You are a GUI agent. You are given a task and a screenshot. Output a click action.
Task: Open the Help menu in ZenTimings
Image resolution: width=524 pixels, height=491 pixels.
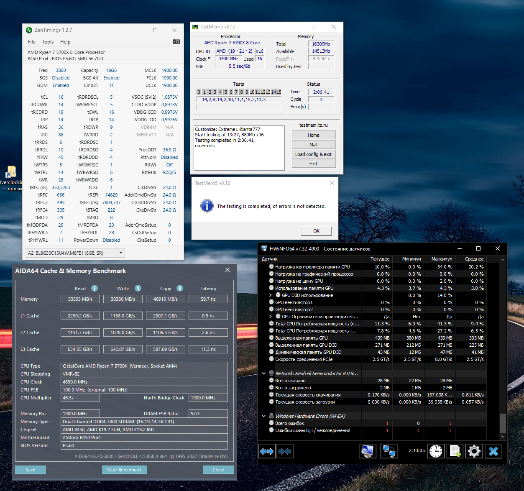coord(65,42)
